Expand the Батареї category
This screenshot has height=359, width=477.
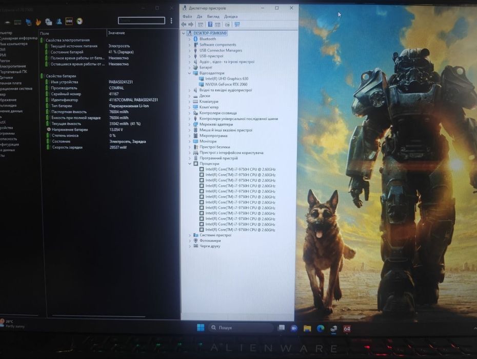click(x=190, y=68)
